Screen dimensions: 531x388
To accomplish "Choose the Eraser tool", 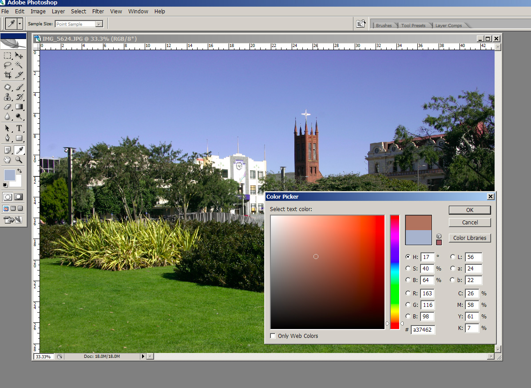I will [x=8, y=107].
